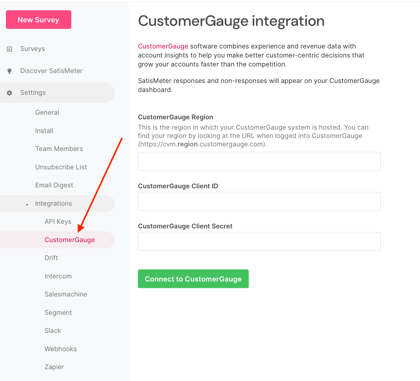Go to Install settings
The width and height of the screenshot is (420, 381).
coord(44,131)
